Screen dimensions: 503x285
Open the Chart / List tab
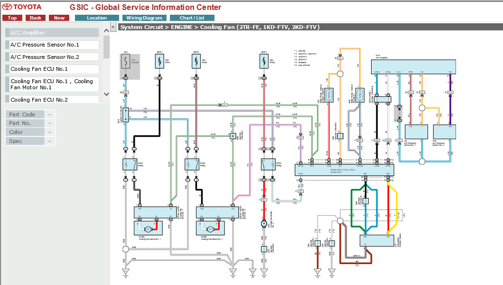(x=192, y=18)
